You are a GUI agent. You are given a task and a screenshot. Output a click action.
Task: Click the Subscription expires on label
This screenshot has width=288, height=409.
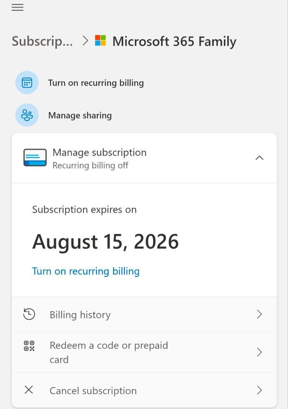(x=85, y=210)
